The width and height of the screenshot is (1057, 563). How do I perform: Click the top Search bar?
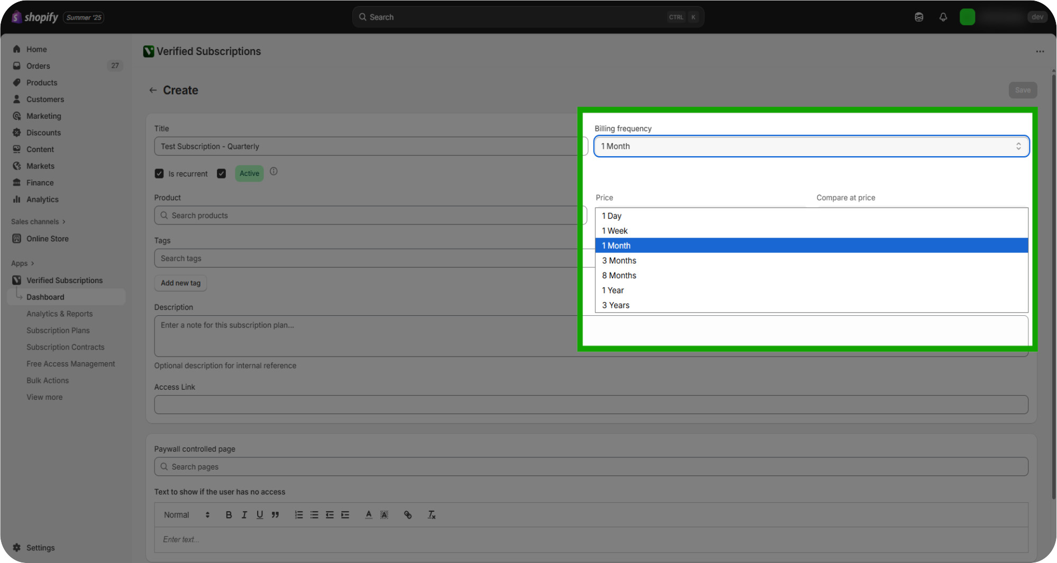pos(528,17)
